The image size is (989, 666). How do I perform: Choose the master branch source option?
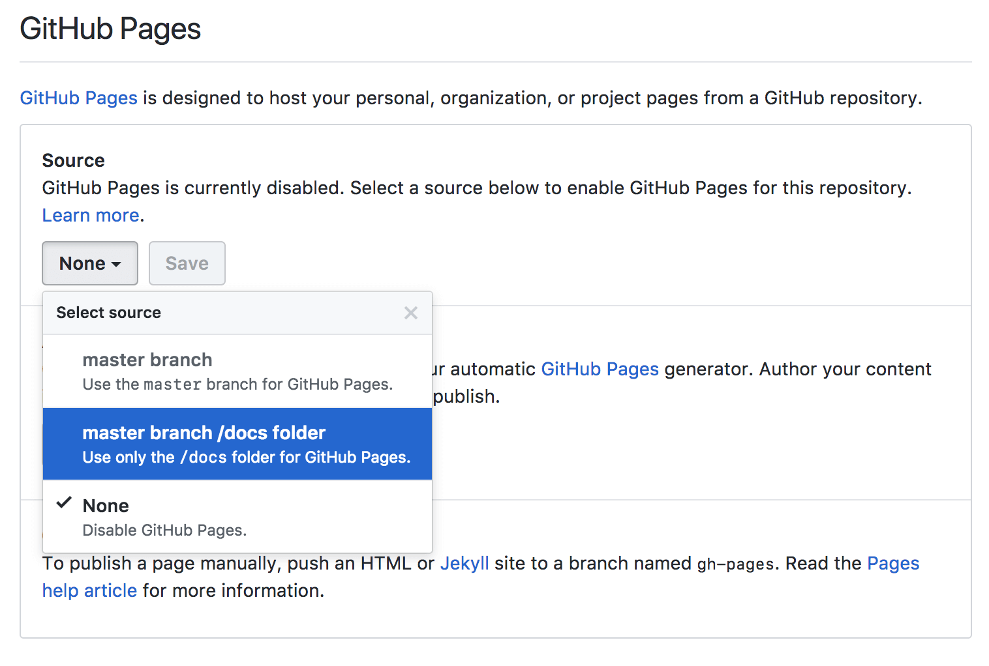coord(237,371)
